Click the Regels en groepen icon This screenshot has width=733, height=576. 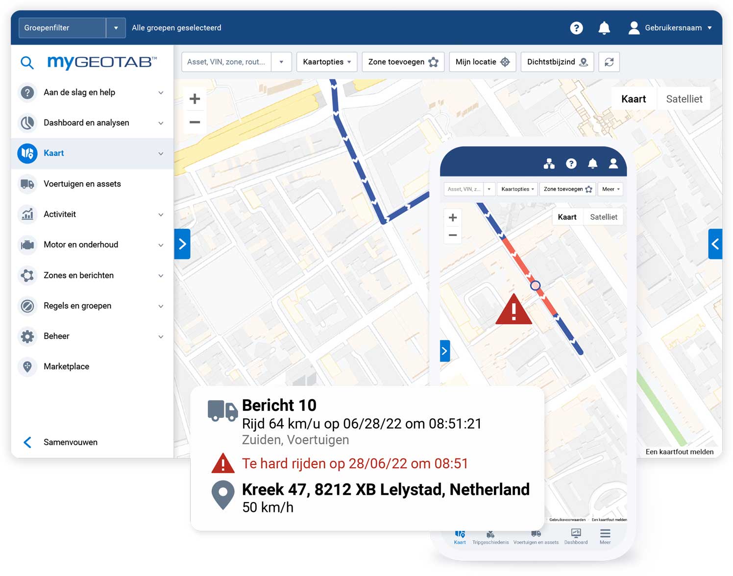27,306
